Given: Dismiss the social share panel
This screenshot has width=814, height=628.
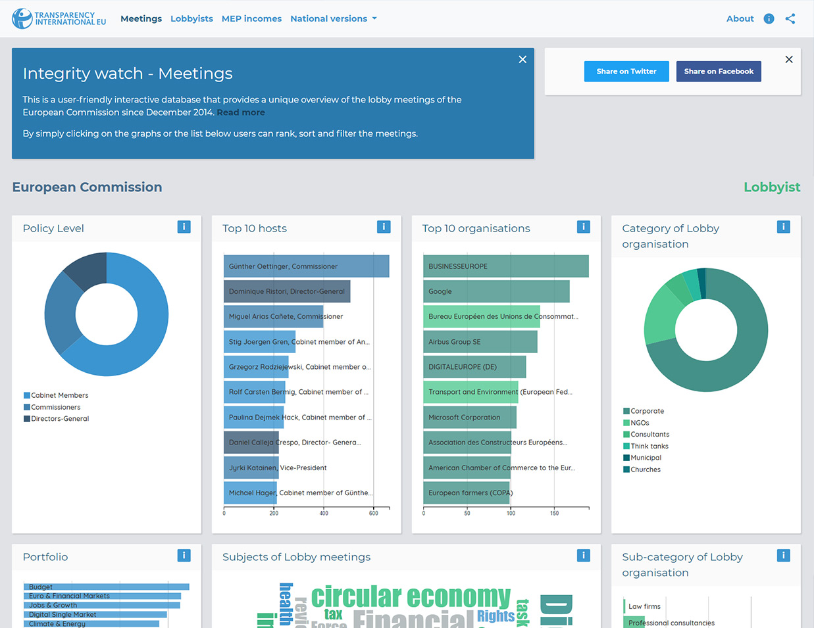Looking at the screenshot, I should [789, 59].
